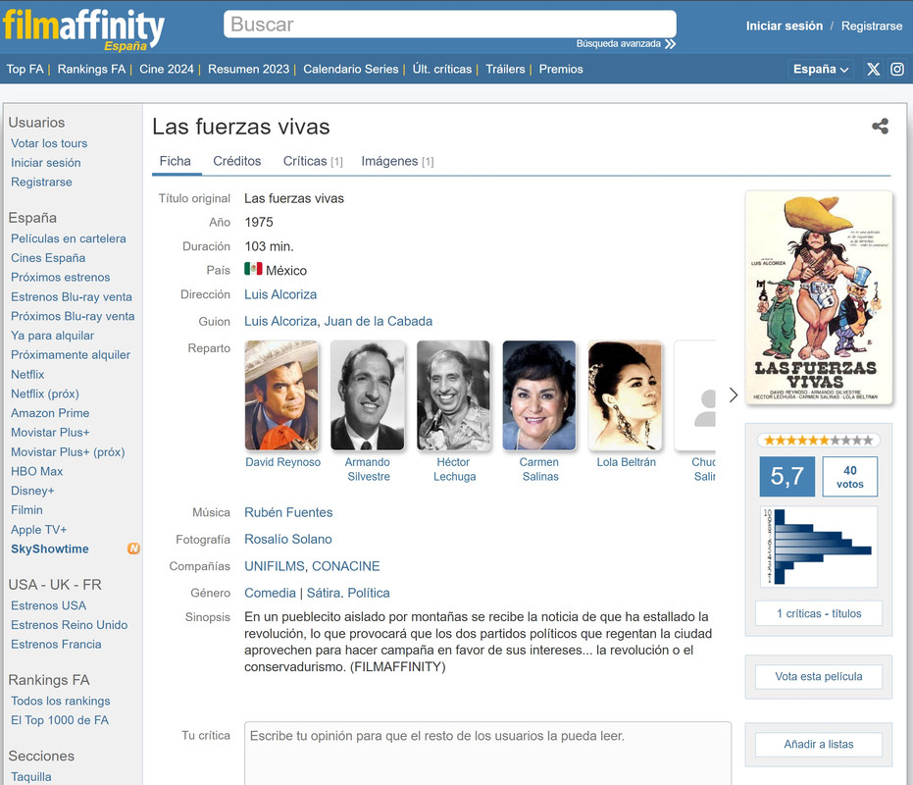Click the double-arrow icon after Búsqueda avanzada

(670, 44)
